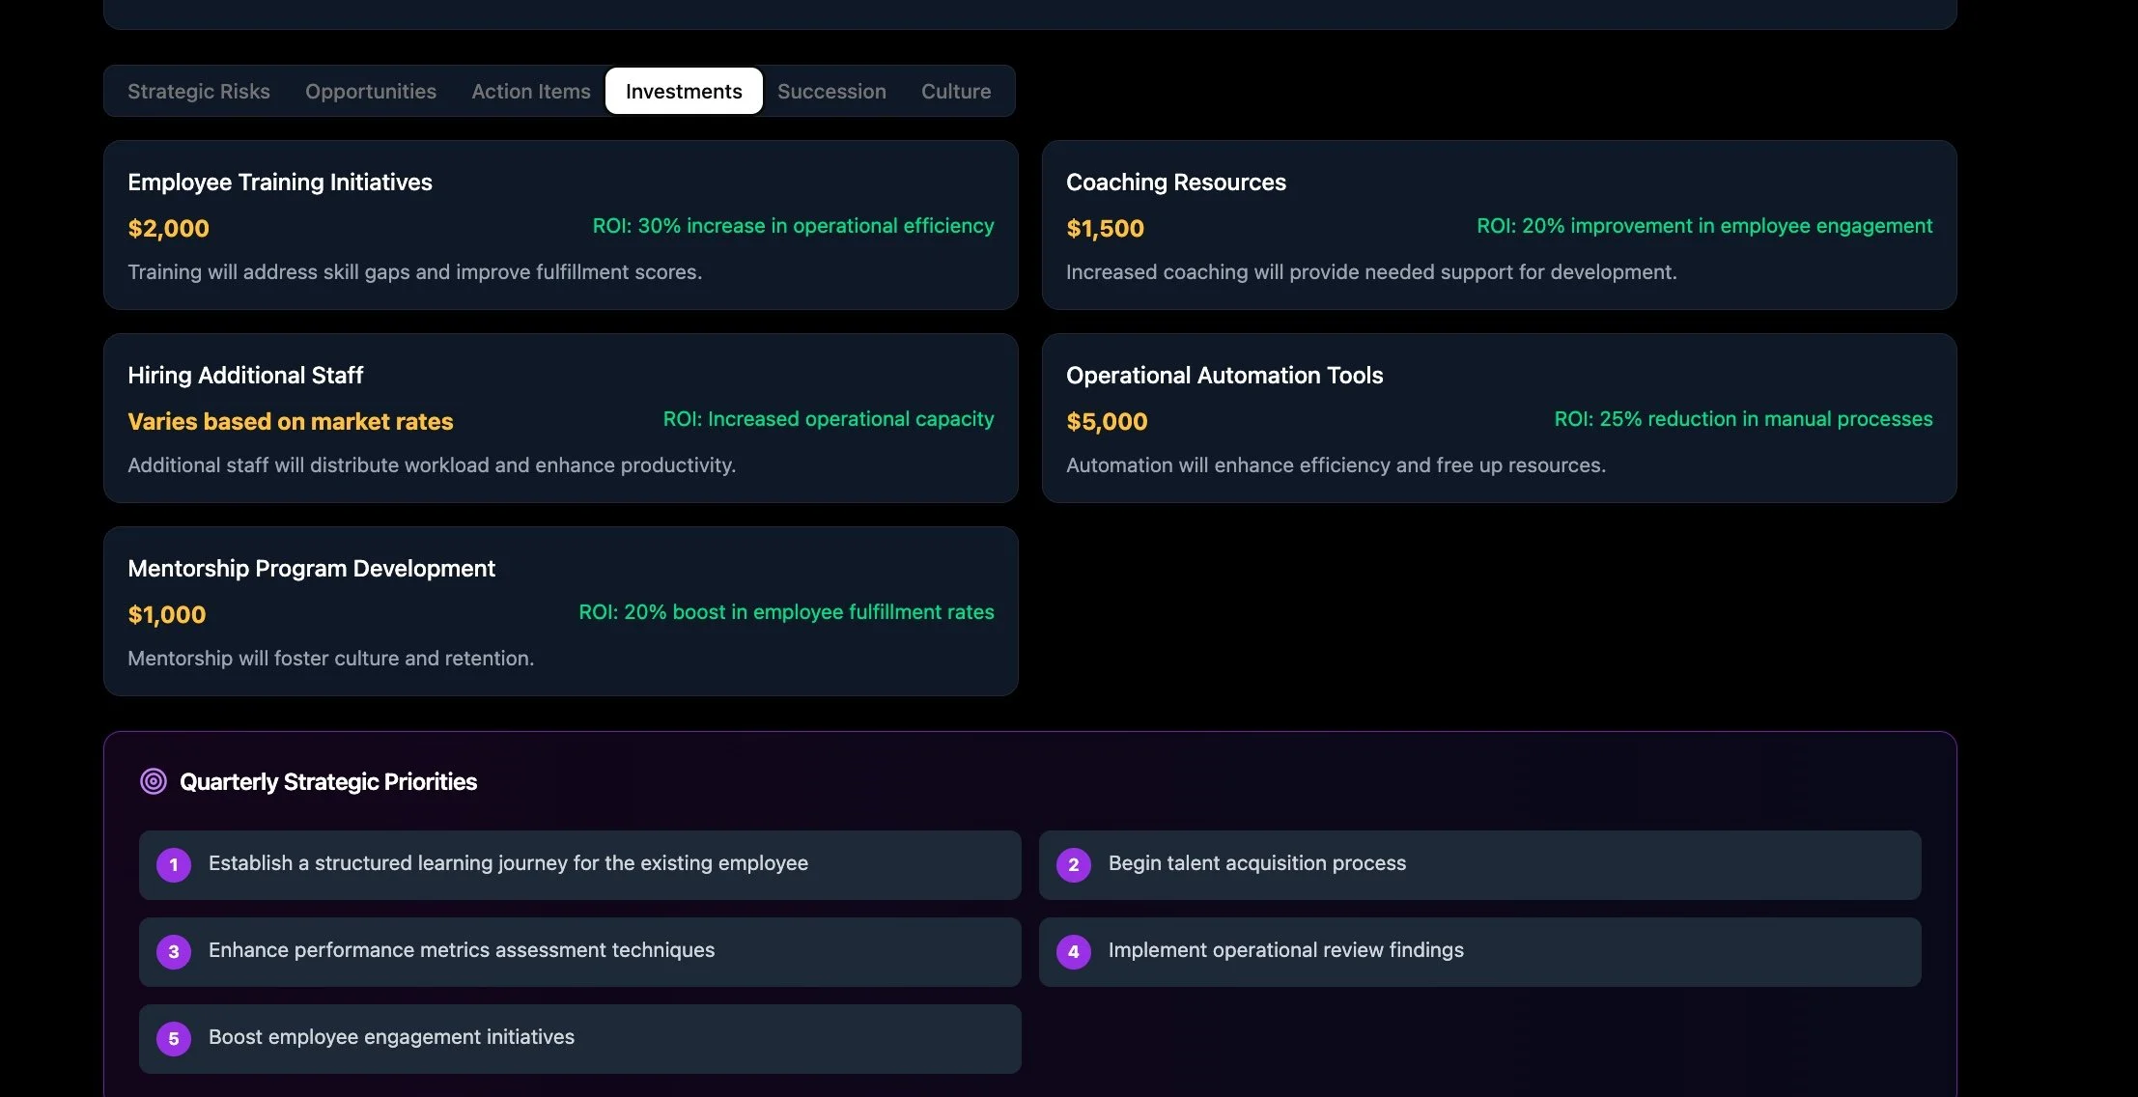2138x1097 pixels.
Task: Click the $5,000 Operational Automation Tools amount
Action: [1107, 422]
